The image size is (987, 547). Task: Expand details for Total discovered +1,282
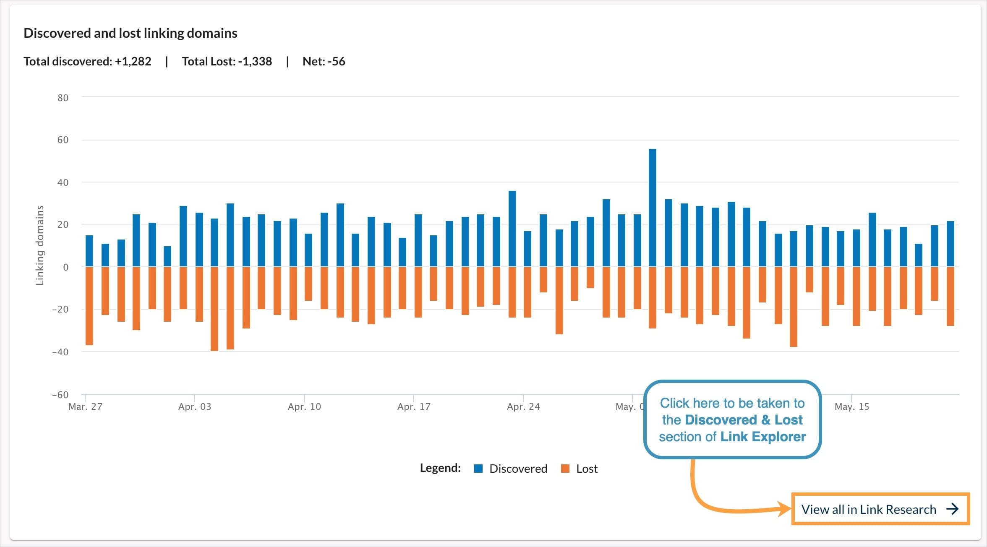point(87,61)
